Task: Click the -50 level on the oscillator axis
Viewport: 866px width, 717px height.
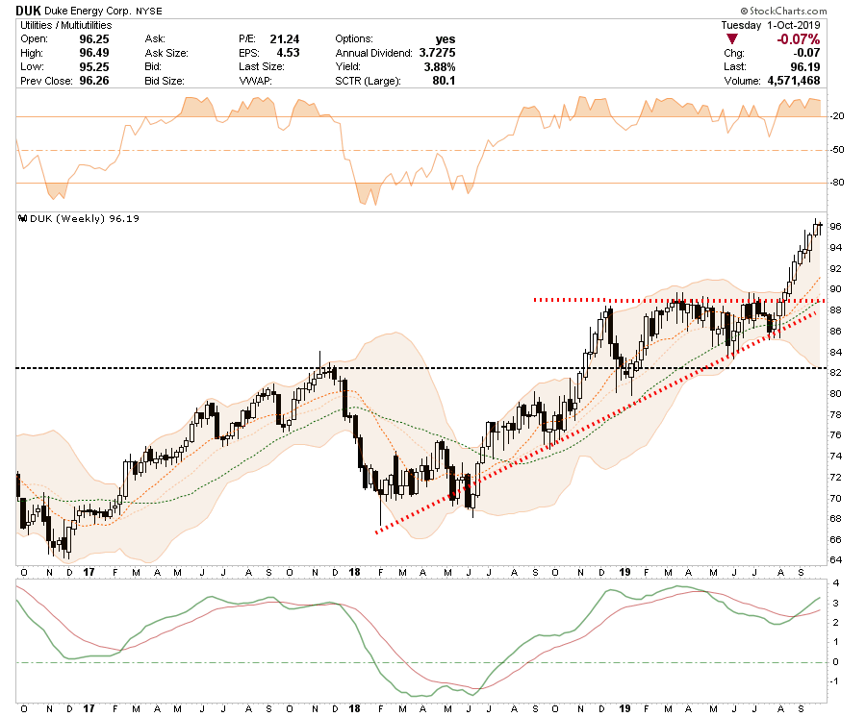Action: 838,150
